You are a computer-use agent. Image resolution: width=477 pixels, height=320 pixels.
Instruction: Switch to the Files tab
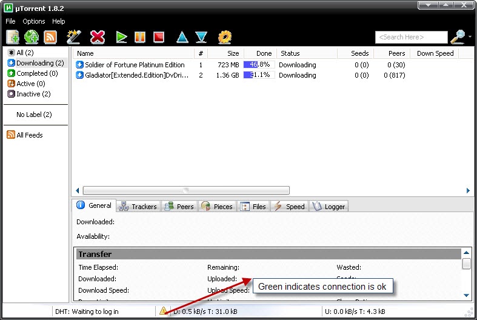point(253,207)
